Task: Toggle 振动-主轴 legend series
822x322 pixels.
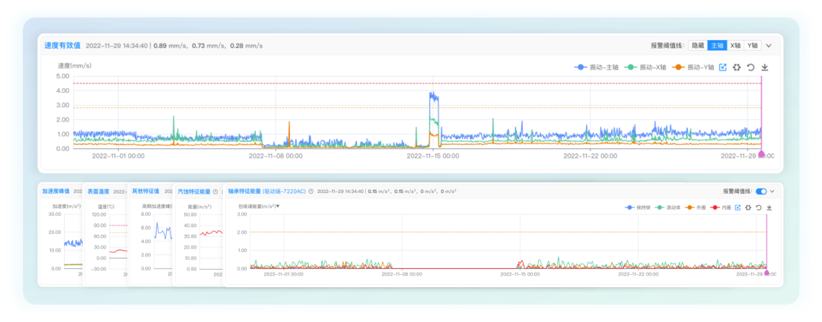Action: point(597,68)
